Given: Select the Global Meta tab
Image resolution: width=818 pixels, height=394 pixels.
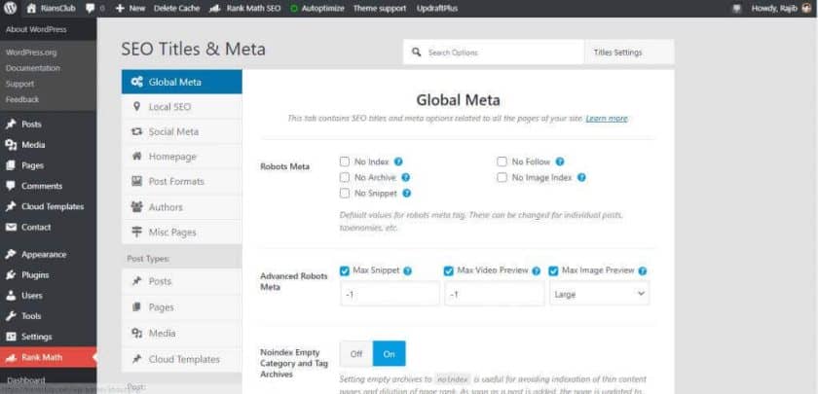Looking at the screenshot, I should coord(181,82).
